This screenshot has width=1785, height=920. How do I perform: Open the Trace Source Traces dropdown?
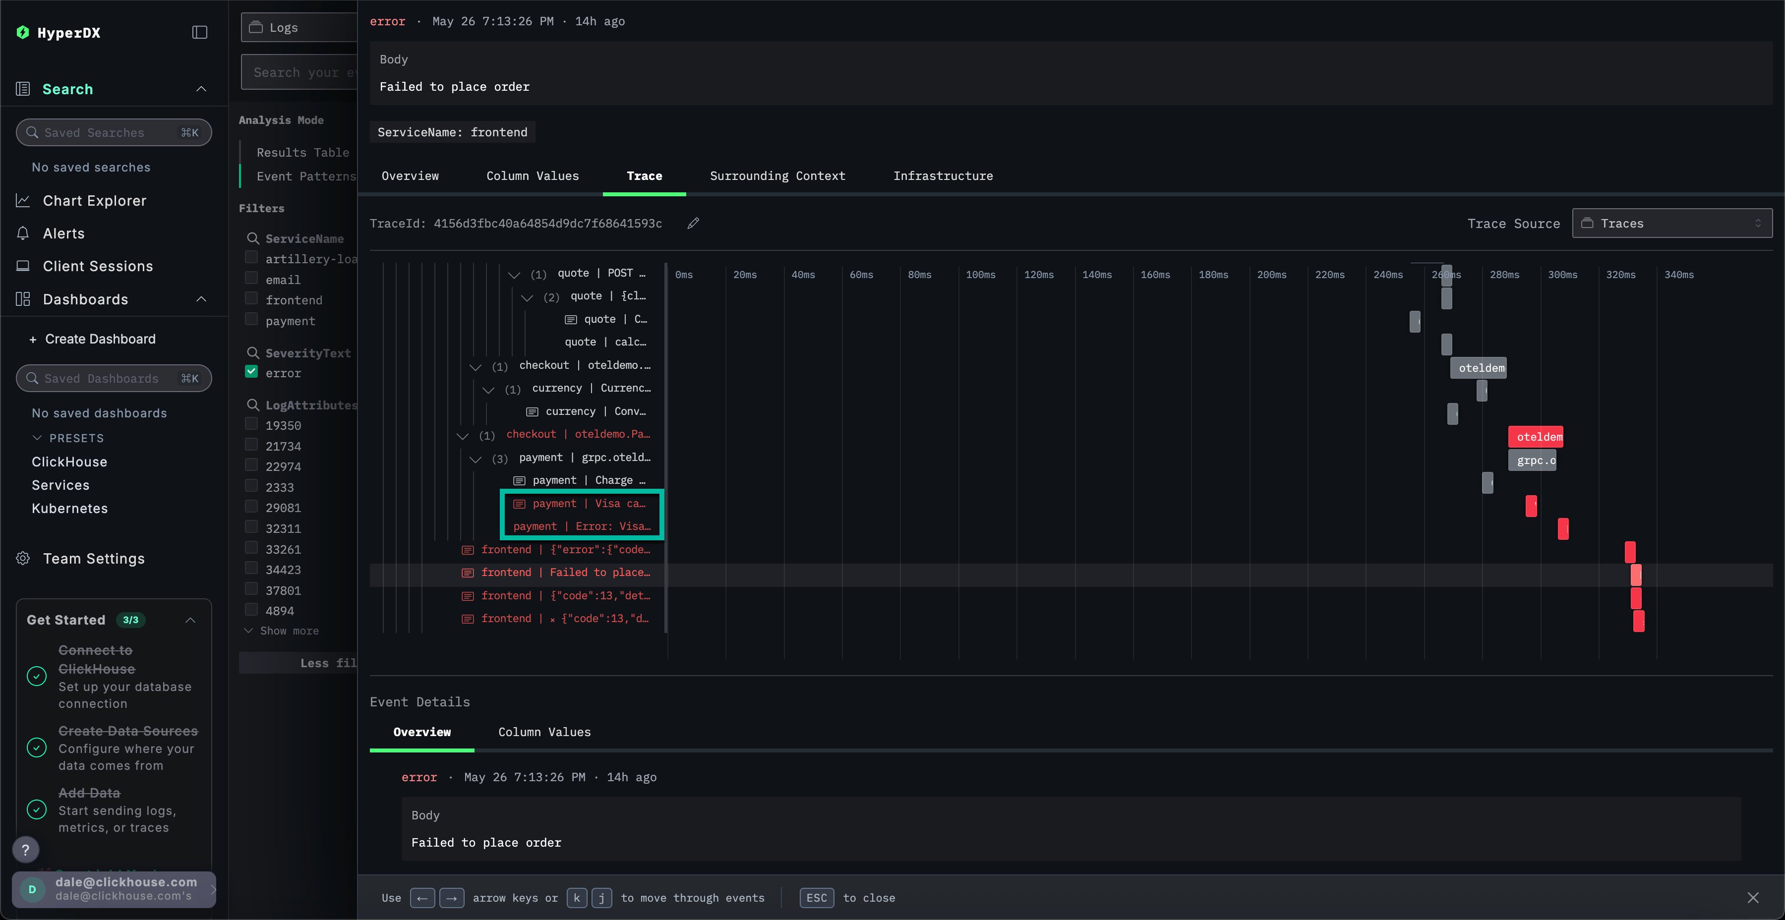1671,223
